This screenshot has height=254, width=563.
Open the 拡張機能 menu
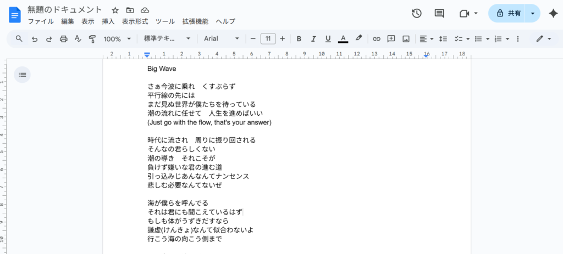[195, 22]
